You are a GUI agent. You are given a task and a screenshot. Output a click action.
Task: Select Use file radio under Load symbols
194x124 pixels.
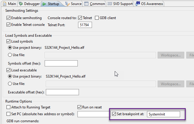pyautogui.click(x=10, y=55)
